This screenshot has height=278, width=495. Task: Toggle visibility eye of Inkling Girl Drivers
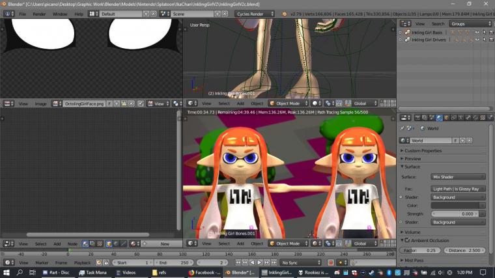tap(477, 40)
